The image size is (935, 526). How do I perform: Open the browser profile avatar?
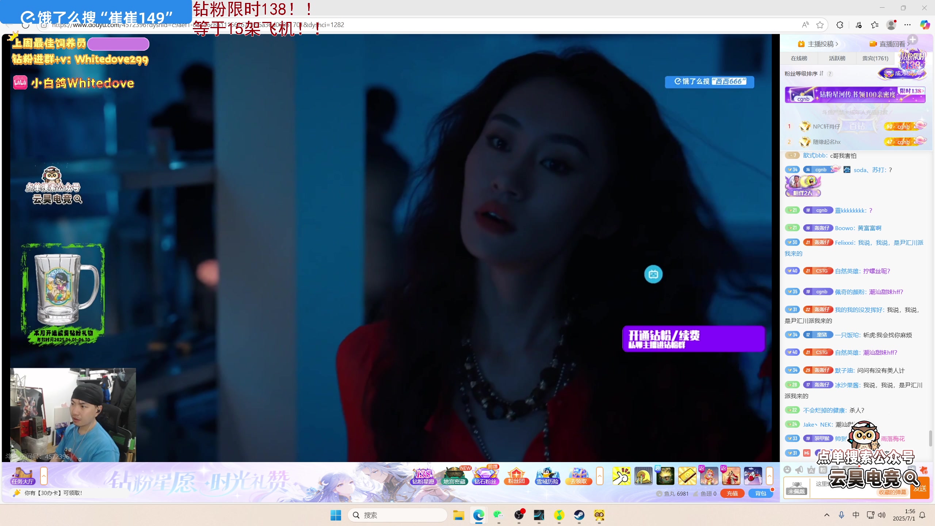coord(891,25)
